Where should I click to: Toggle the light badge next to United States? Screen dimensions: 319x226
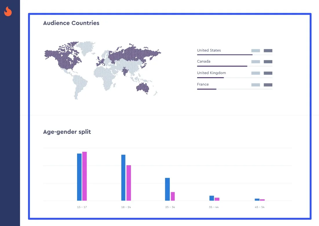[255, 50]
